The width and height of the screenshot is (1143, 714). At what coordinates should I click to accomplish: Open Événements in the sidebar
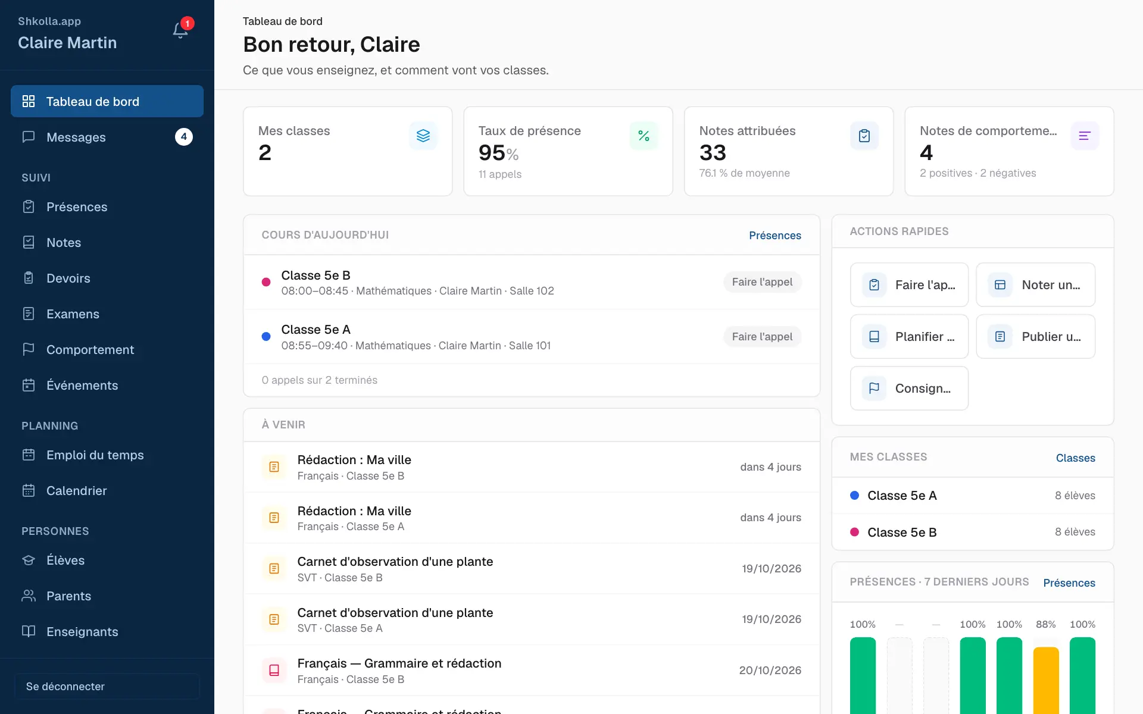pos(107,385)
